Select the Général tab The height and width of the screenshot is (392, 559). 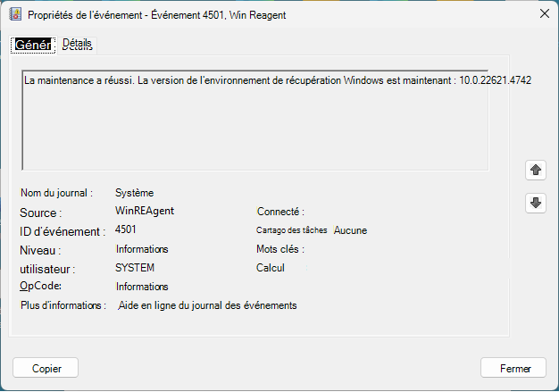33,45
